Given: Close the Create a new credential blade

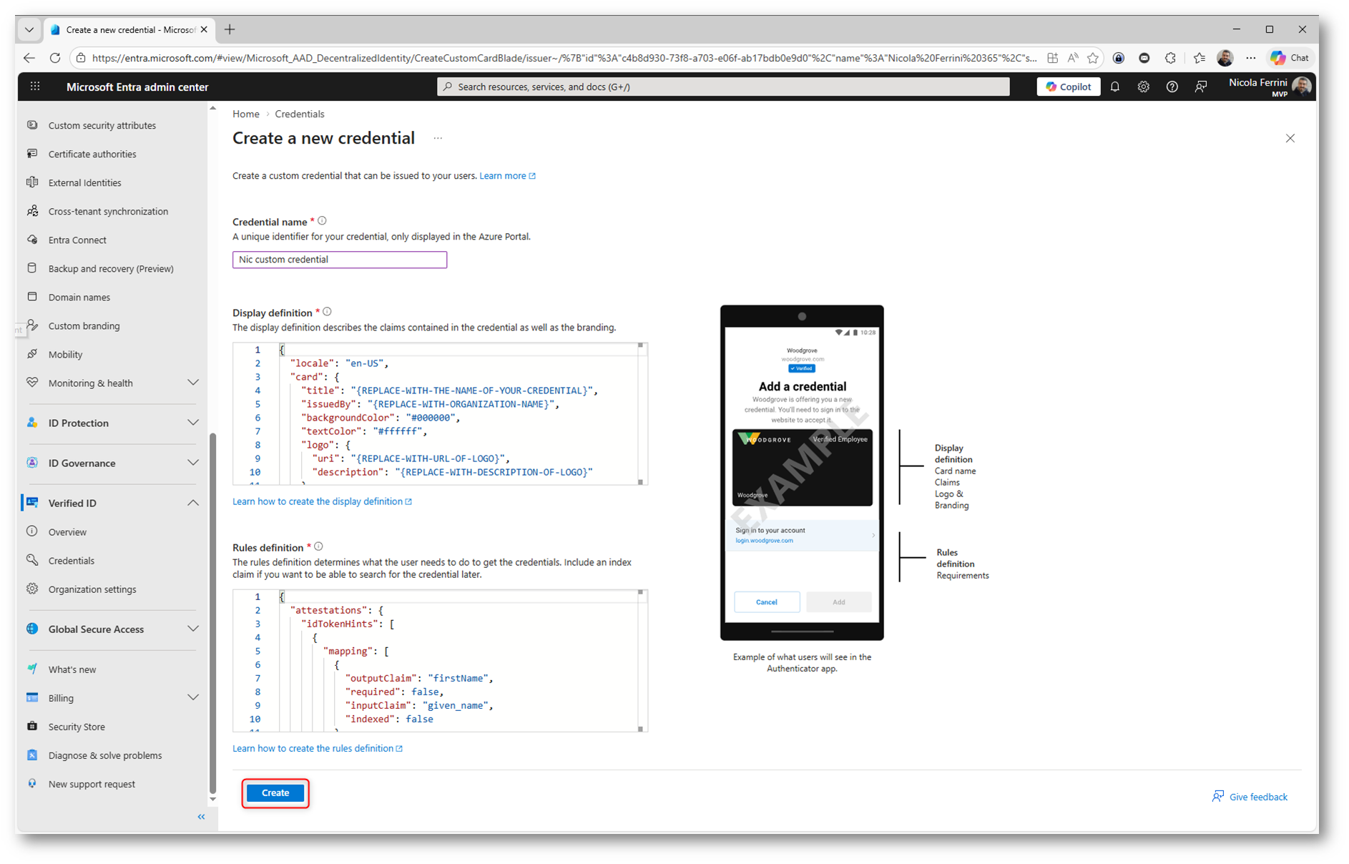Looking at the screenshot, I should pyautogui.click(x=1290, y=138).
